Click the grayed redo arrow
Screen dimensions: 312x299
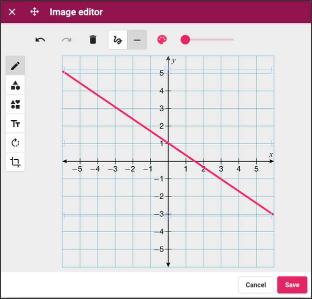tap(66, 40)
